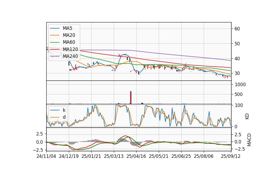Click the price axis value 40
This screenshot has height=184, width=257.
pyautogui.click(x=237, y=59)
